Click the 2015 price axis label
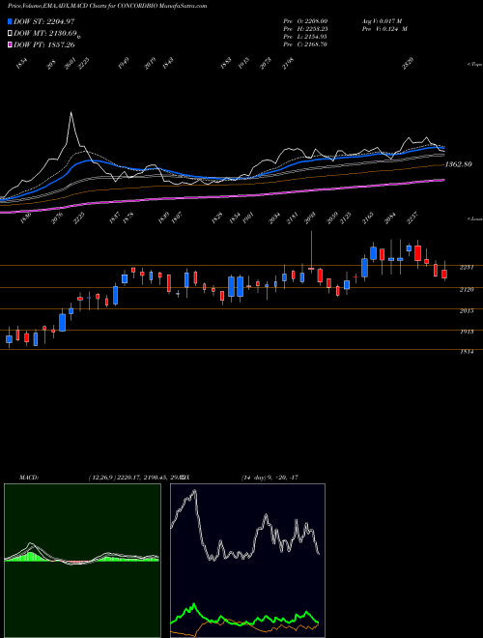483x638 pixels. coord(468,311)
